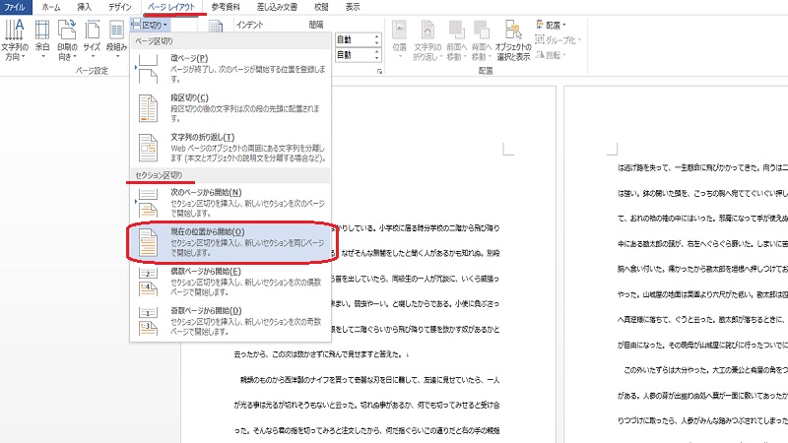The height and width of the screenshot is (443, 788).
Task: Switch to the 表示 ribbon tab
Action: pos(353,7)
